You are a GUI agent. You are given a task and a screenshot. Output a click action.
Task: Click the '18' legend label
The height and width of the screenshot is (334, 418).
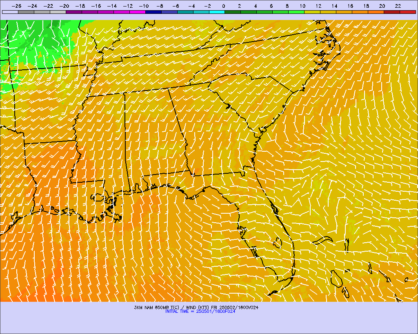point(366,6)
